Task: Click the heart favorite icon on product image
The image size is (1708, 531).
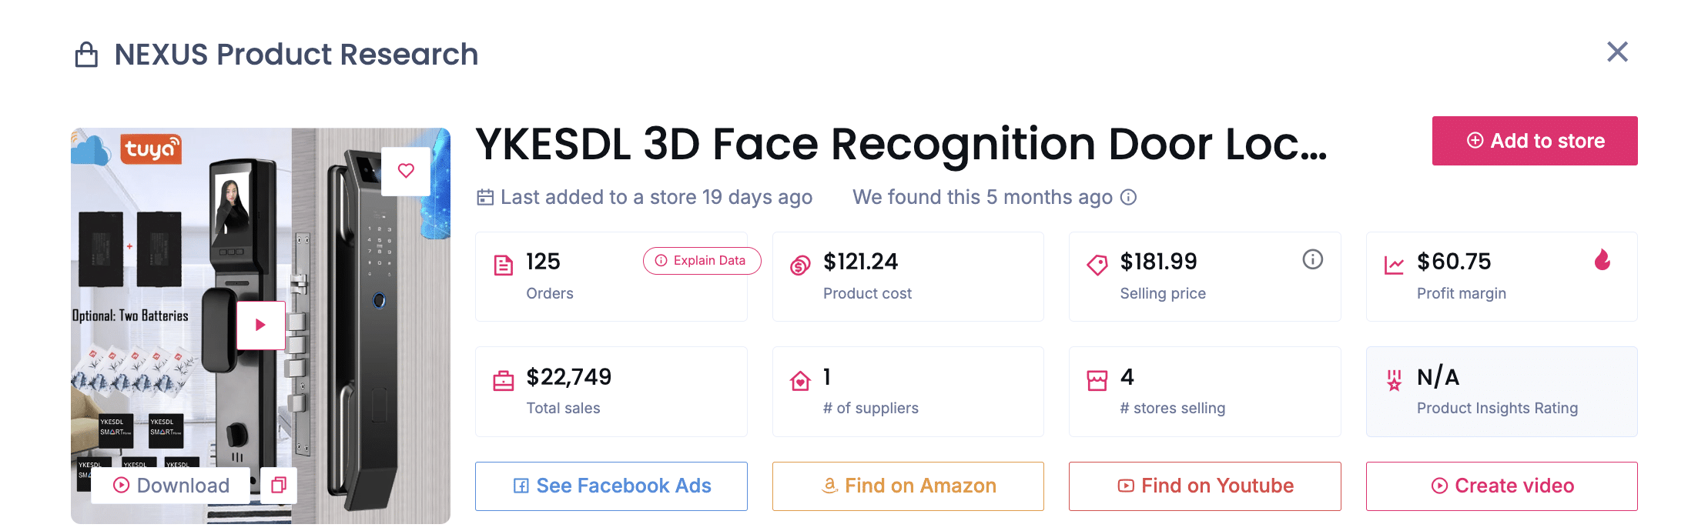Action: pyautogui.click(x=406, y=171)
